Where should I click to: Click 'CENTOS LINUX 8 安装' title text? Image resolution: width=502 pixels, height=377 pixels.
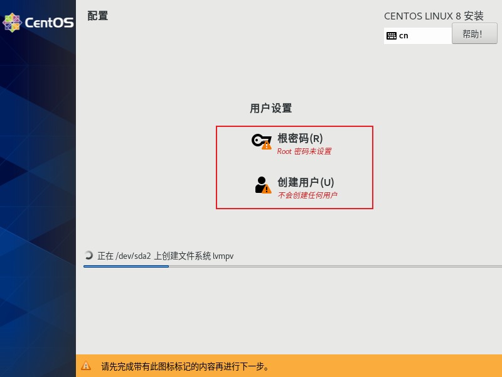434,16
